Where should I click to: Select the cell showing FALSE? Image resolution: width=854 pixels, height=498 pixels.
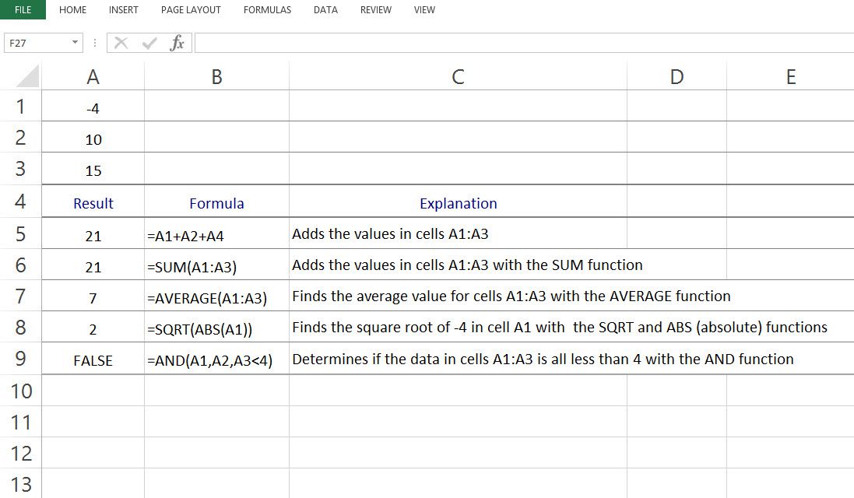coord(93,359)
